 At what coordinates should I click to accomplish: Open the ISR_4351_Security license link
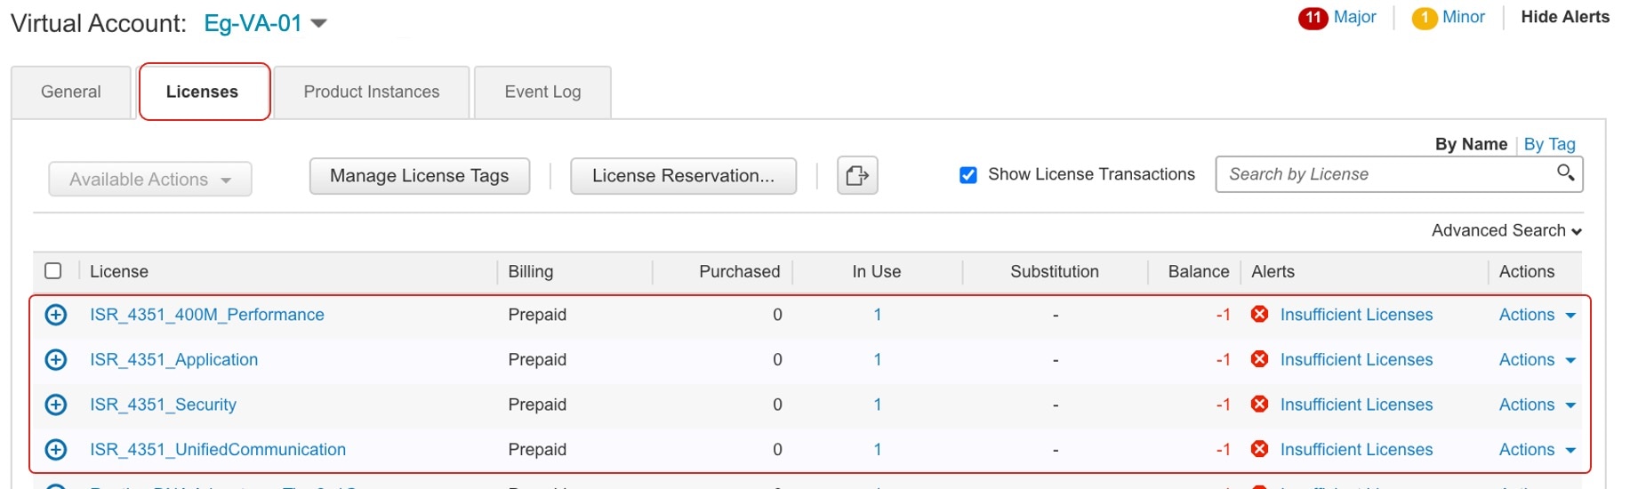[x=164, y=405]
